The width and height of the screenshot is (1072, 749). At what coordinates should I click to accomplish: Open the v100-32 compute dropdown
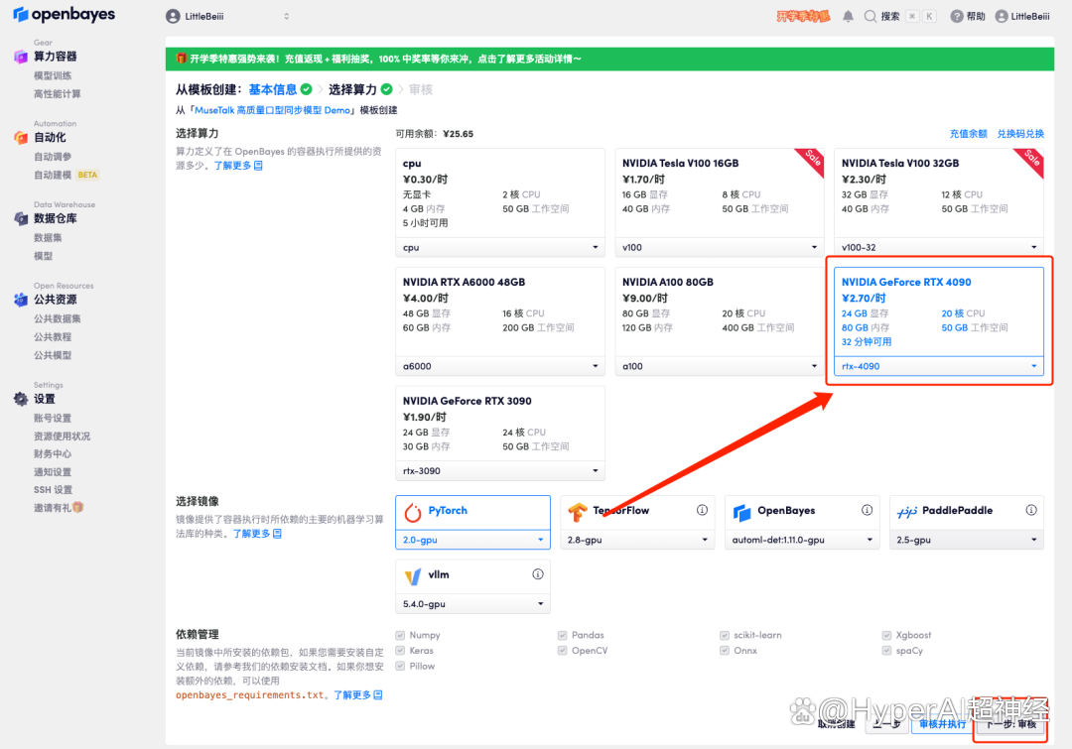939,248
